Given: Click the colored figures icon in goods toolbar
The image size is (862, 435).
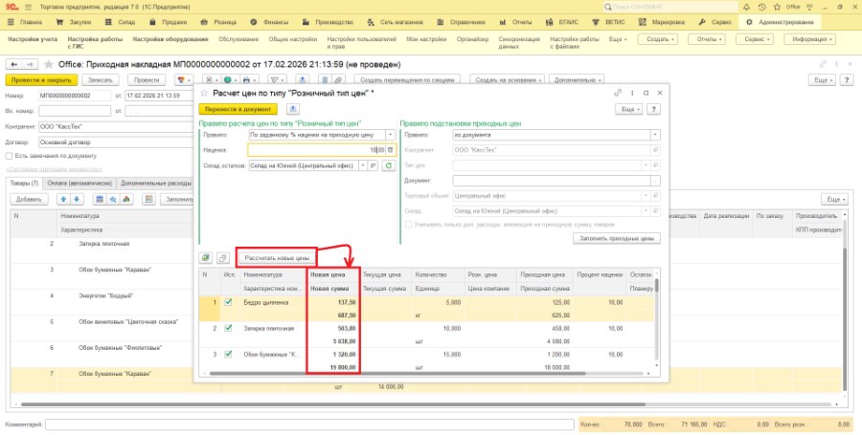Looking at the screenshot, I should click(x=127, y=199).
